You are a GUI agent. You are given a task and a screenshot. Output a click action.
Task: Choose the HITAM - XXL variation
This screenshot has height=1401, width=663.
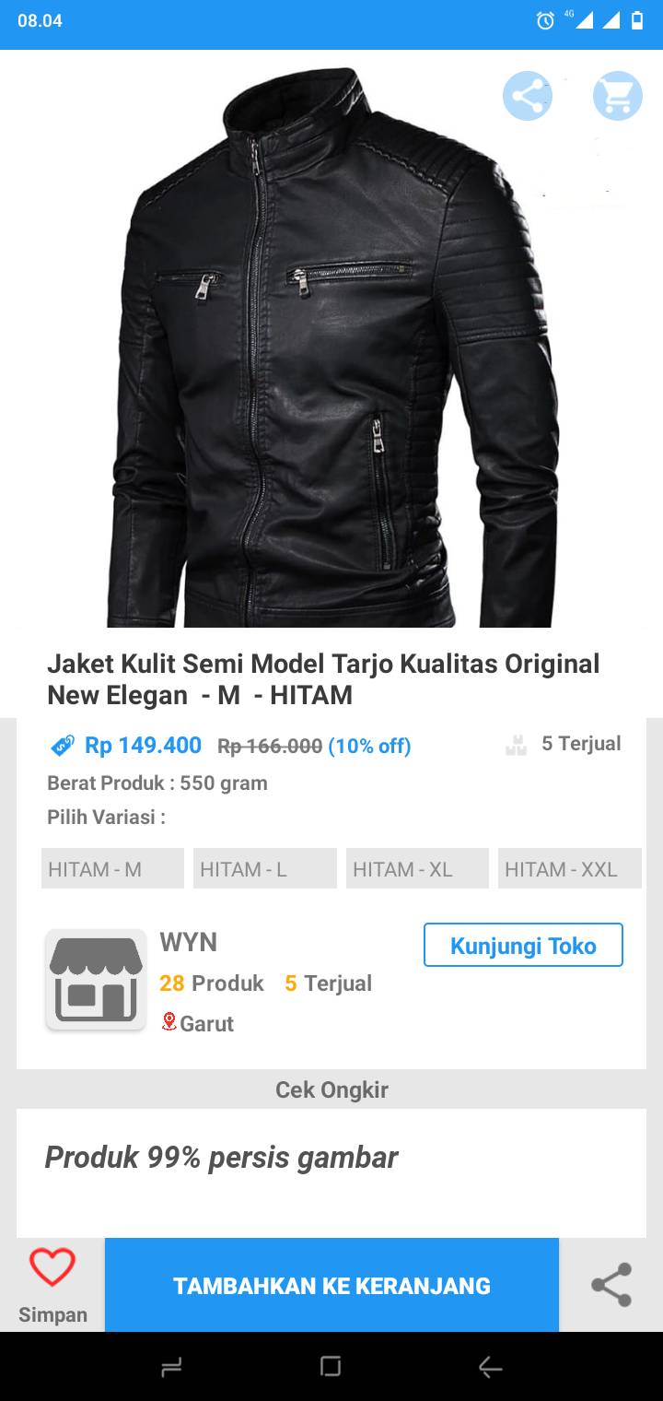pos(570,868)
